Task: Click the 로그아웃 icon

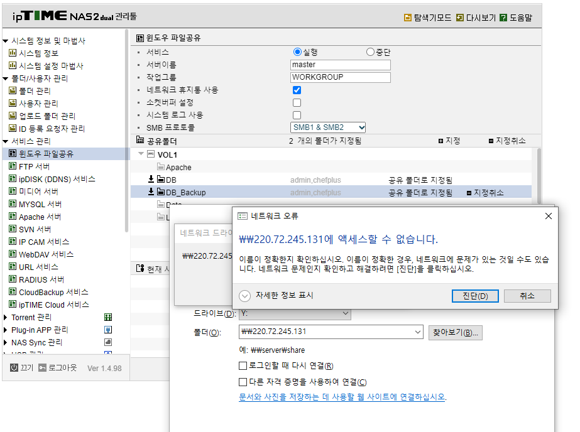Action: coord(43,367)
